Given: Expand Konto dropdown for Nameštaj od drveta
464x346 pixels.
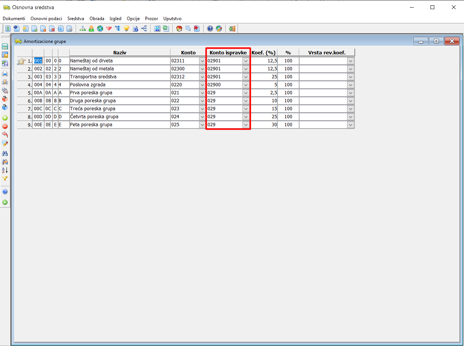Looking at the screenshot, I should tap(202, 61).
